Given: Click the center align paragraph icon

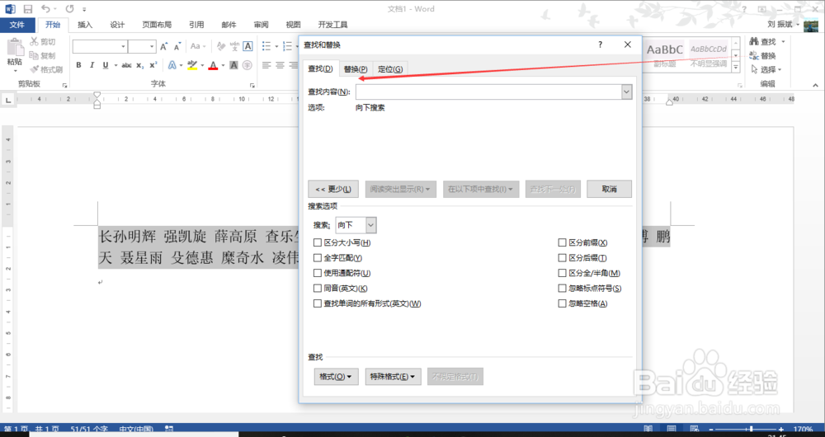Looking at the screenshot, I should pyautogui.click(x=280, y=65).
